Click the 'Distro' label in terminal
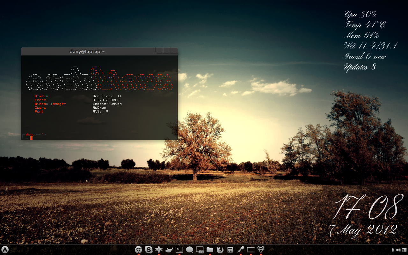Viewport: 408px width, 255px height. (41, 96)
